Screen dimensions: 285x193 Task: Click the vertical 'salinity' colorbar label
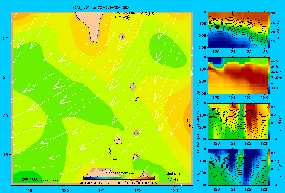[x=280, y=76]
